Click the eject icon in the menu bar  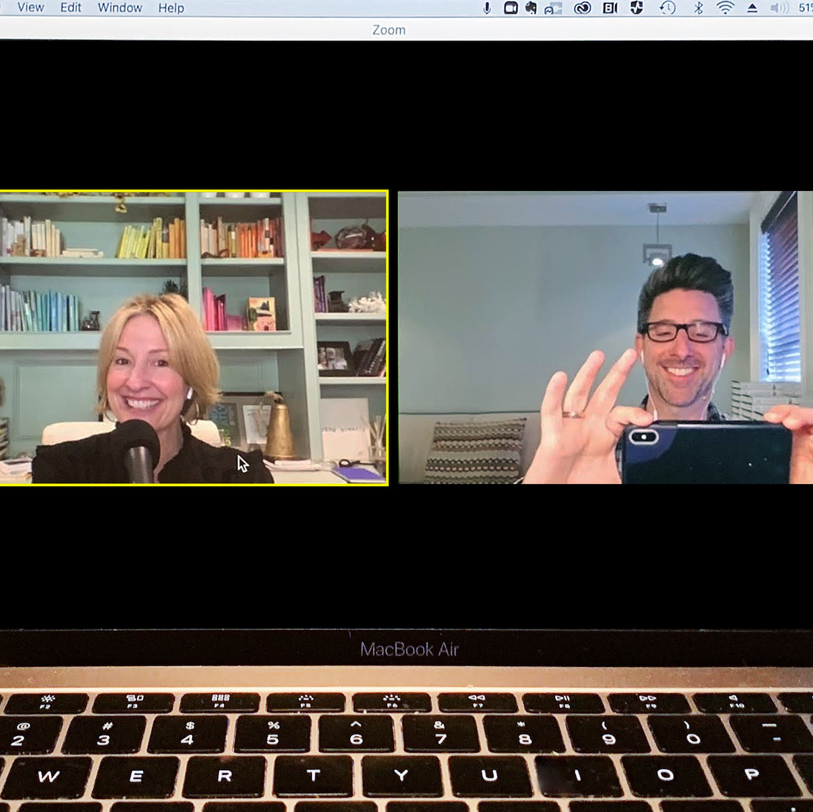tap(752, 8)
